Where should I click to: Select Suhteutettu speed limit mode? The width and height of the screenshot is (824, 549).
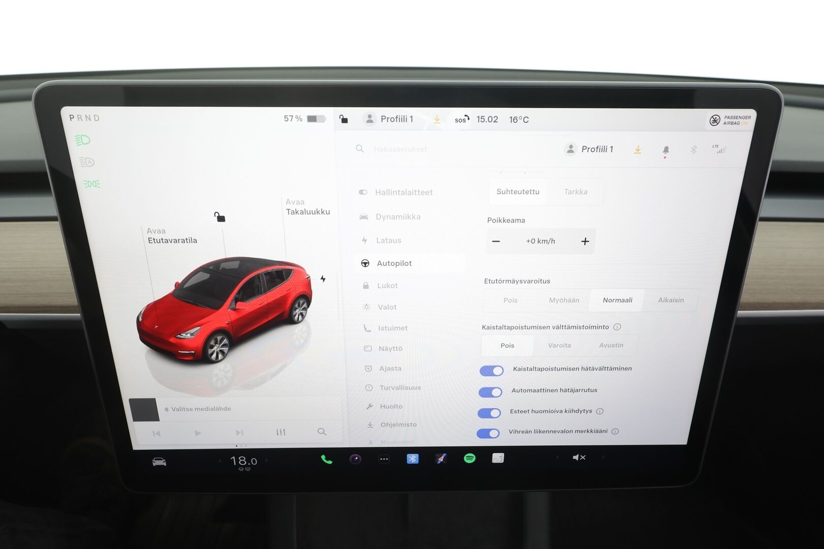pos(518,192)
